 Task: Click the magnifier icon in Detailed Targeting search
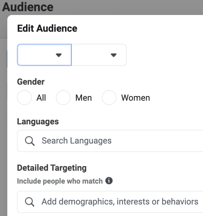(30, 202)
